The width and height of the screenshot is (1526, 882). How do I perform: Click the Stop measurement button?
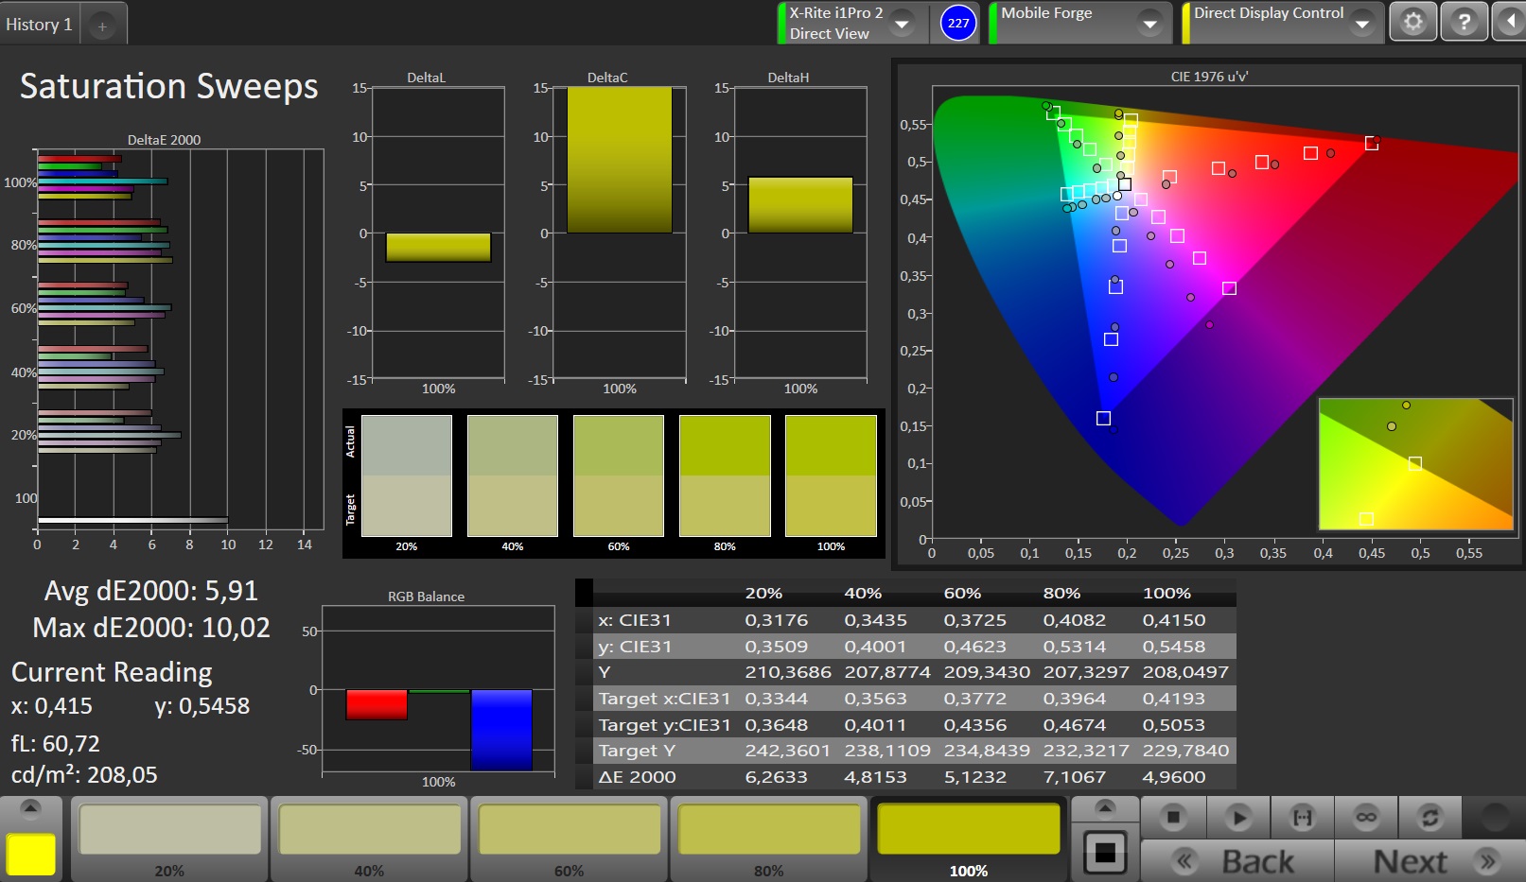(x=1173, y=817)
